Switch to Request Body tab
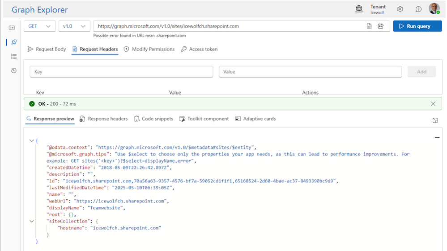447x251 pixels. 47,49
